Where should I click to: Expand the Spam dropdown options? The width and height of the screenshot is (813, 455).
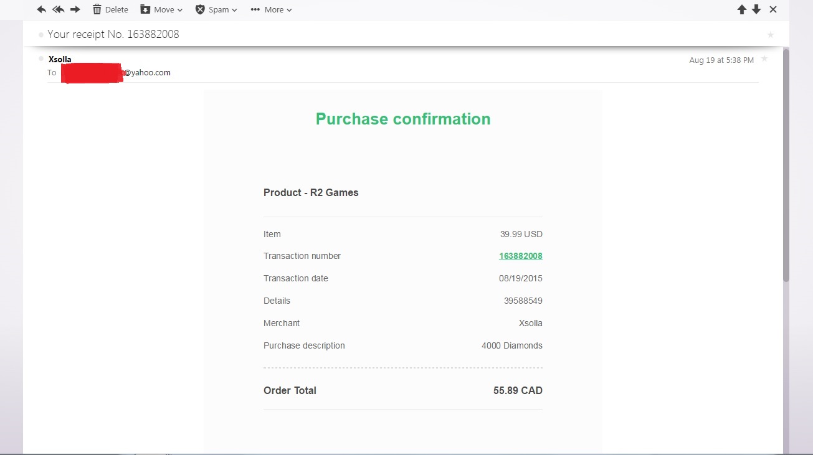216,9
